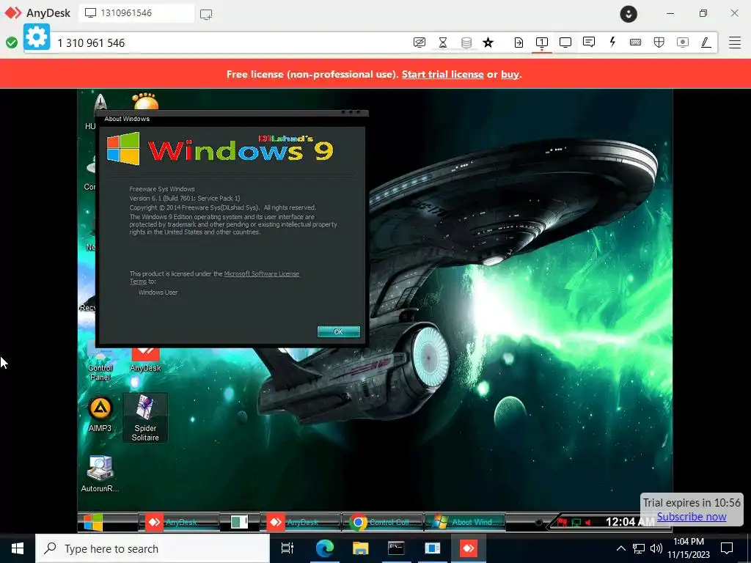Click the crossed-out monitor privacy icon
Viewport: 751px width, 563px height.
pyautogui.click(x=419, y=43)
